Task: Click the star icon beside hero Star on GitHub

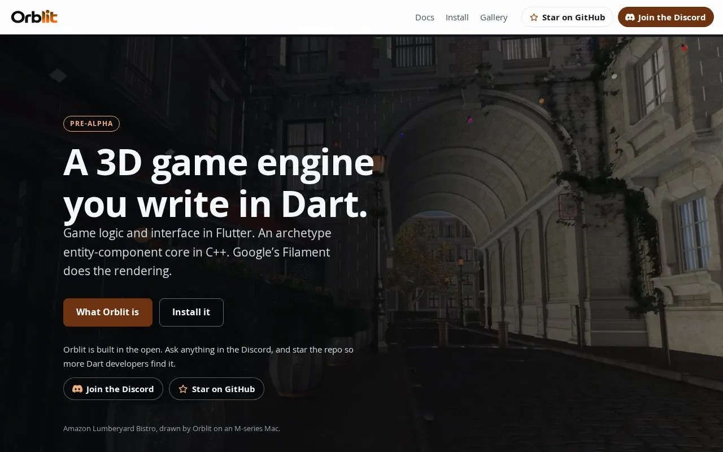Action: coord(183,389)
